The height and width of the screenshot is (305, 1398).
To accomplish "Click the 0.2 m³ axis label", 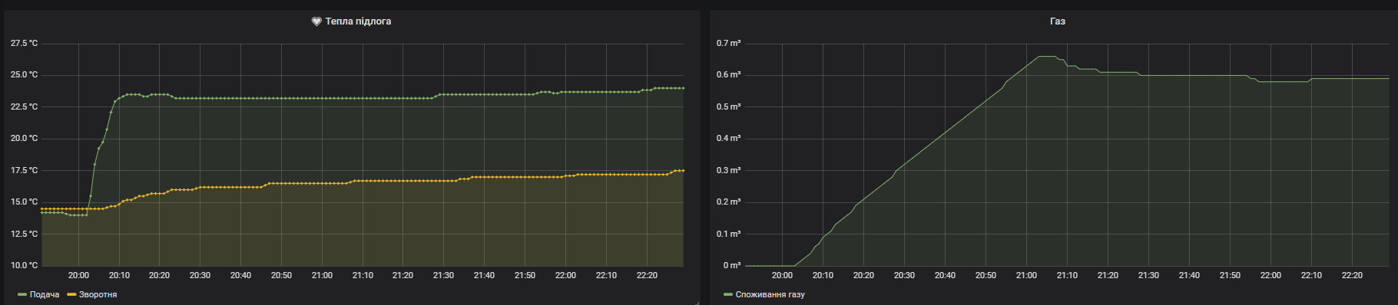I will tap(729, 202).
